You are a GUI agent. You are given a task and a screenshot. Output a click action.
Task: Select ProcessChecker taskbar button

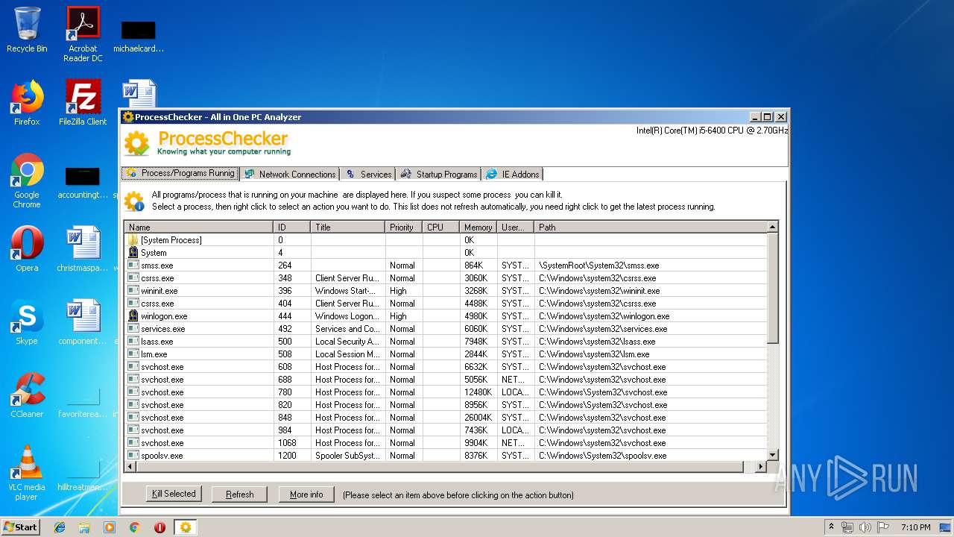click(186, 527)
